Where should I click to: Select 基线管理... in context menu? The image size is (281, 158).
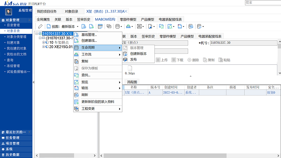pyautogui.click(x=89, y=35)
